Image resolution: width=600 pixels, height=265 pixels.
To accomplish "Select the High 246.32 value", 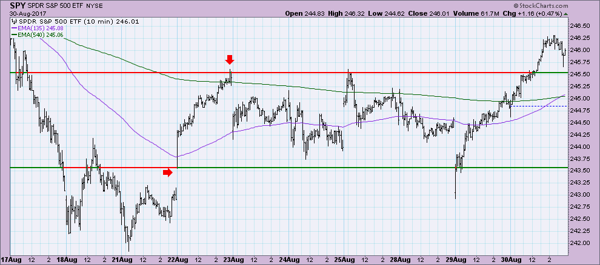I will tap(347, 13).
